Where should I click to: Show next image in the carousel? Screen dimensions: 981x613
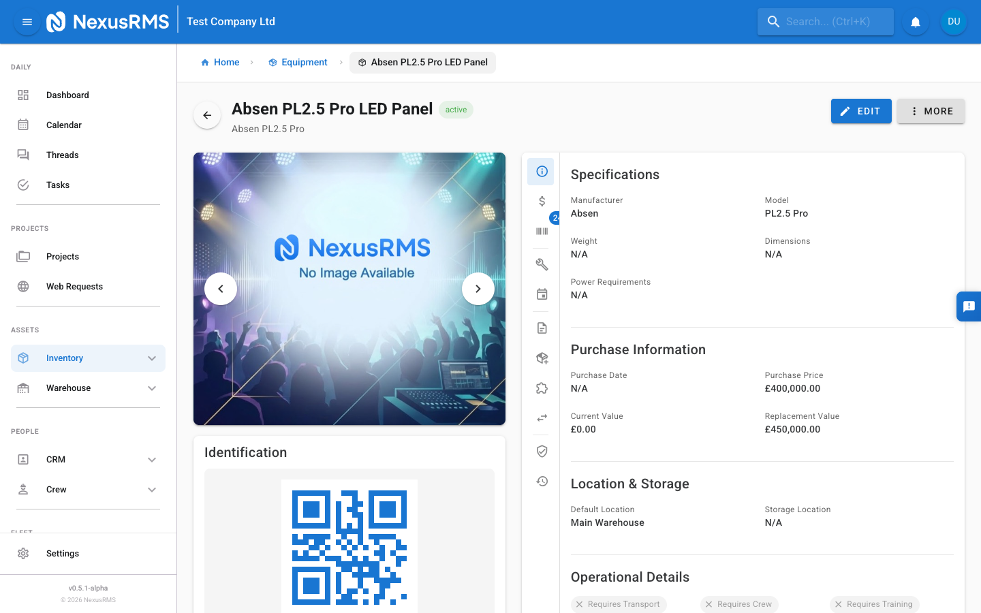pyautogui.click(x=478, y=289)
